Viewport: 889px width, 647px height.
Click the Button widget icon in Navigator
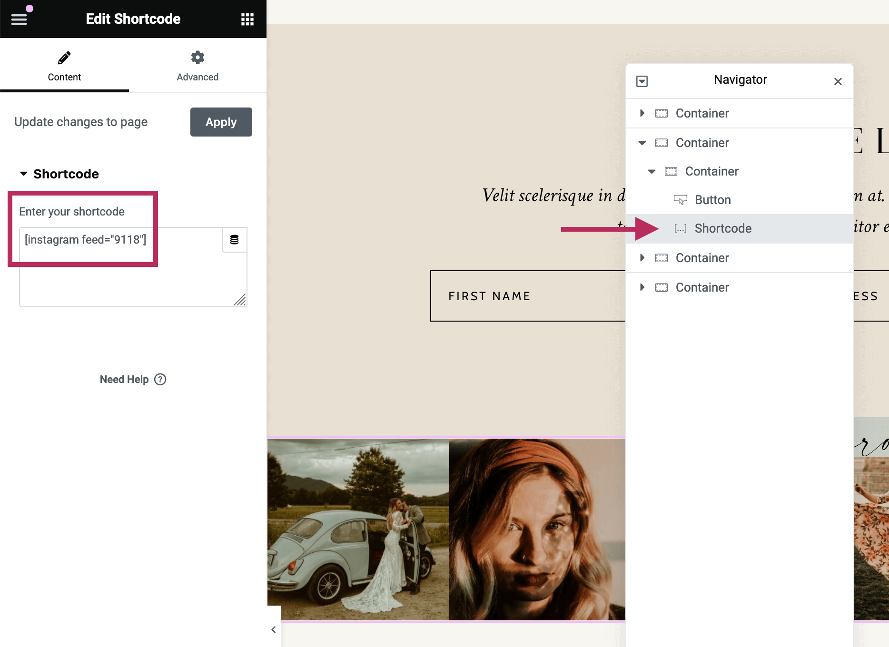coord(680,200)
